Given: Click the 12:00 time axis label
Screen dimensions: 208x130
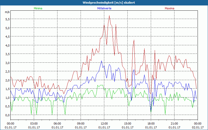Looking at the screenshot, I should tap(104, 124).
